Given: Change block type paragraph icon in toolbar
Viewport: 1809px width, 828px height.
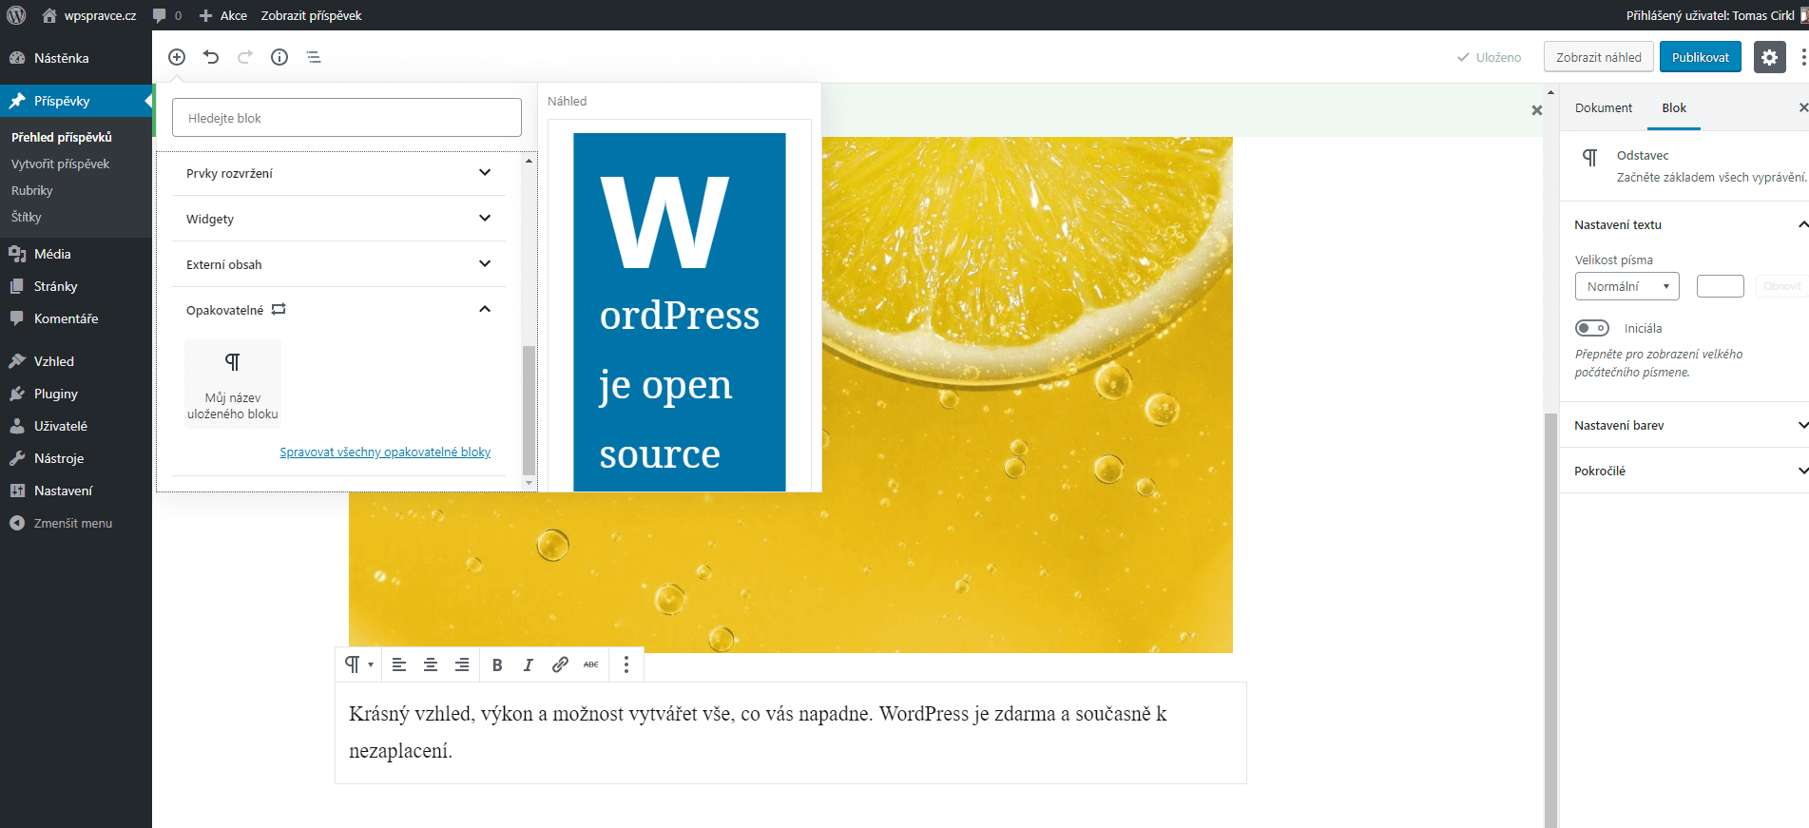Looking at the screenshot, I should pyautogui.click(x=358, y=664).
